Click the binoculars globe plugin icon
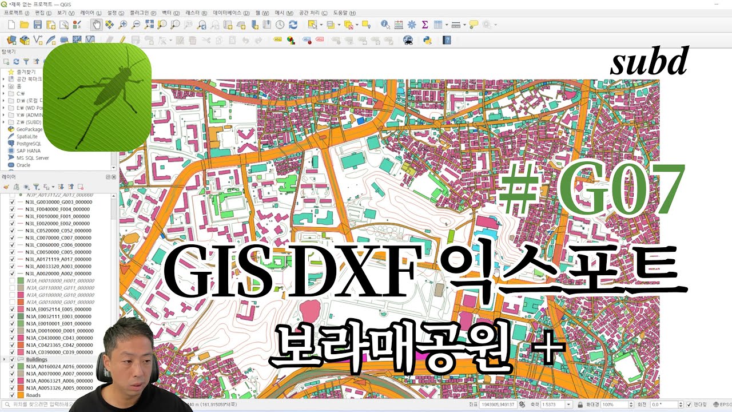Screen dimensions: 732x412 click(408, 40)
